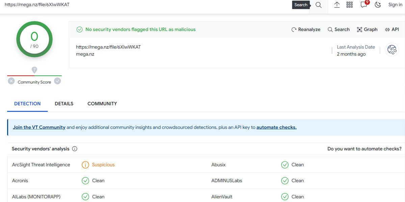
Task: Toggle dark mode moon icon
Action: pos(378,5)
